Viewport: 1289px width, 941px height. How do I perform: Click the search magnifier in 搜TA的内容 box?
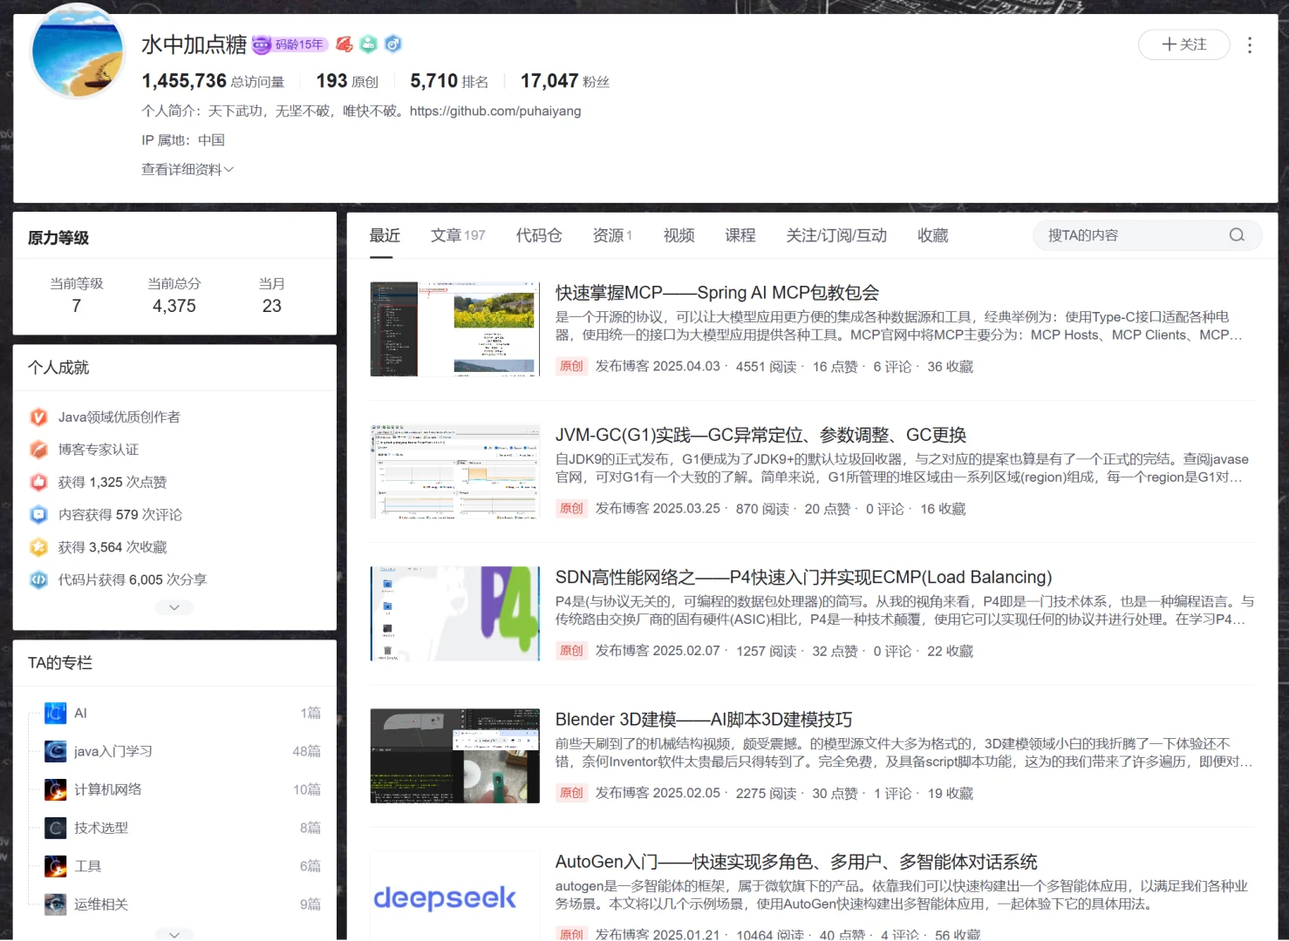[1236, 234]
